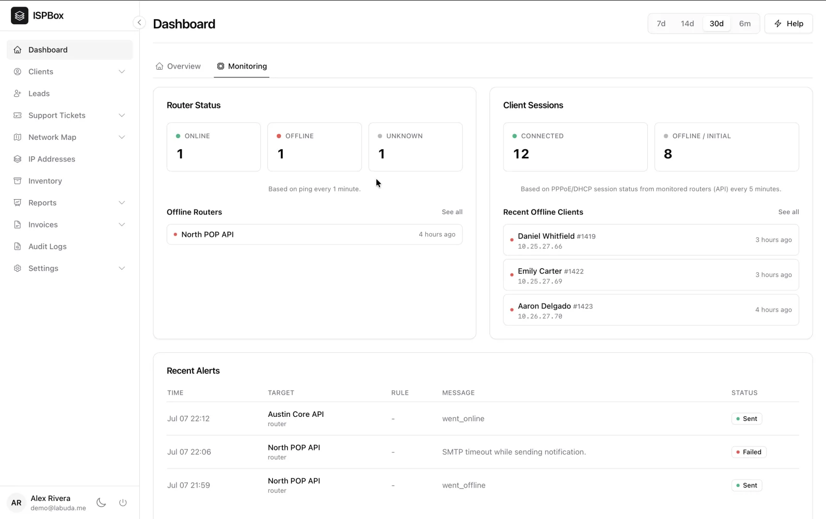Click the lightning icon in Help button

coord(778,24)
